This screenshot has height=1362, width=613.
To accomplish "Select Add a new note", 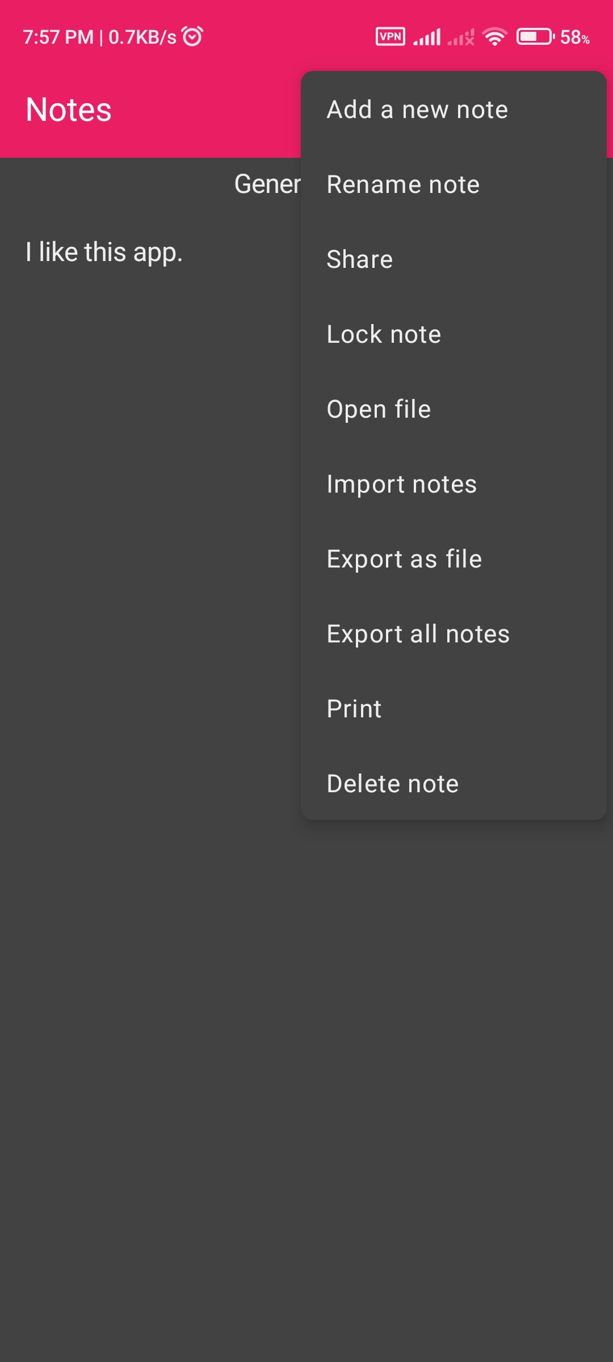I will [x=454, y=110].
